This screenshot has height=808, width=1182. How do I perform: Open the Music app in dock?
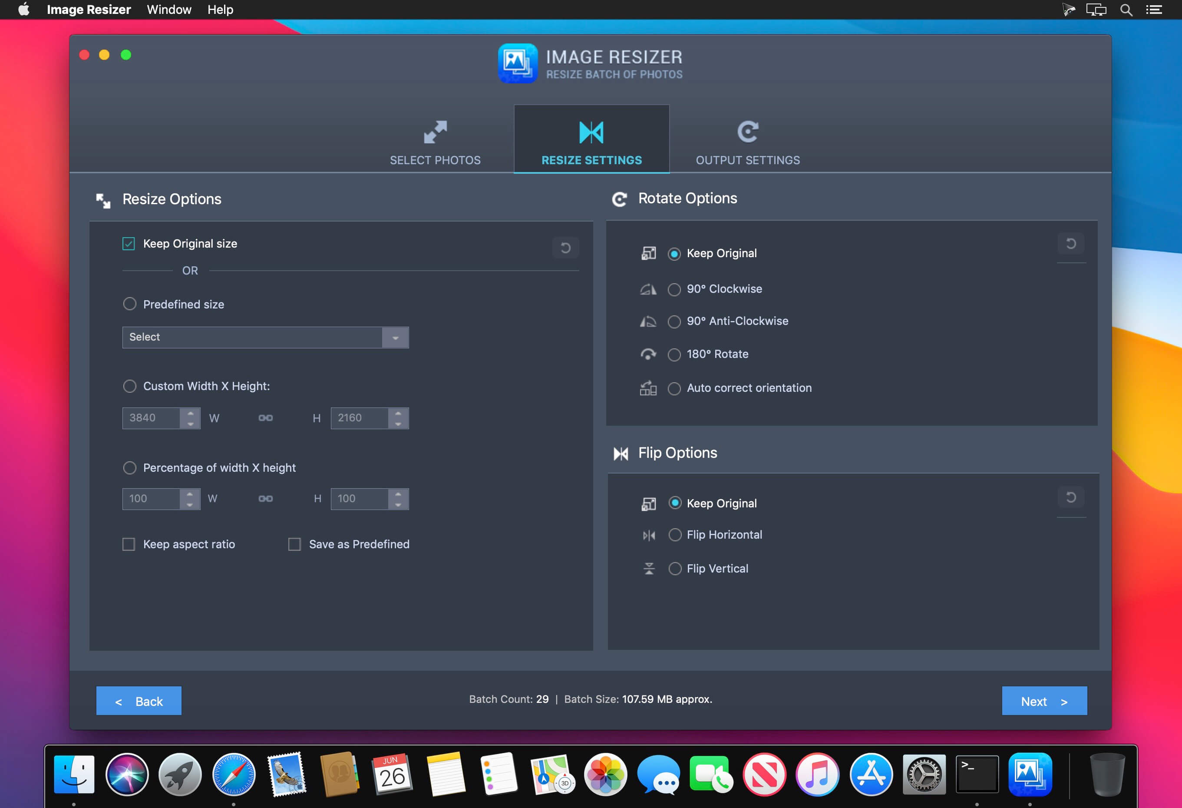(817, 775)
